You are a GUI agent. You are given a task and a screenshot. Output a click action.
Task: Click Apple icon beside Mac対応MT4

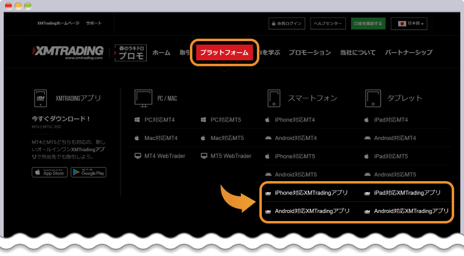click(x=136, y=138)
